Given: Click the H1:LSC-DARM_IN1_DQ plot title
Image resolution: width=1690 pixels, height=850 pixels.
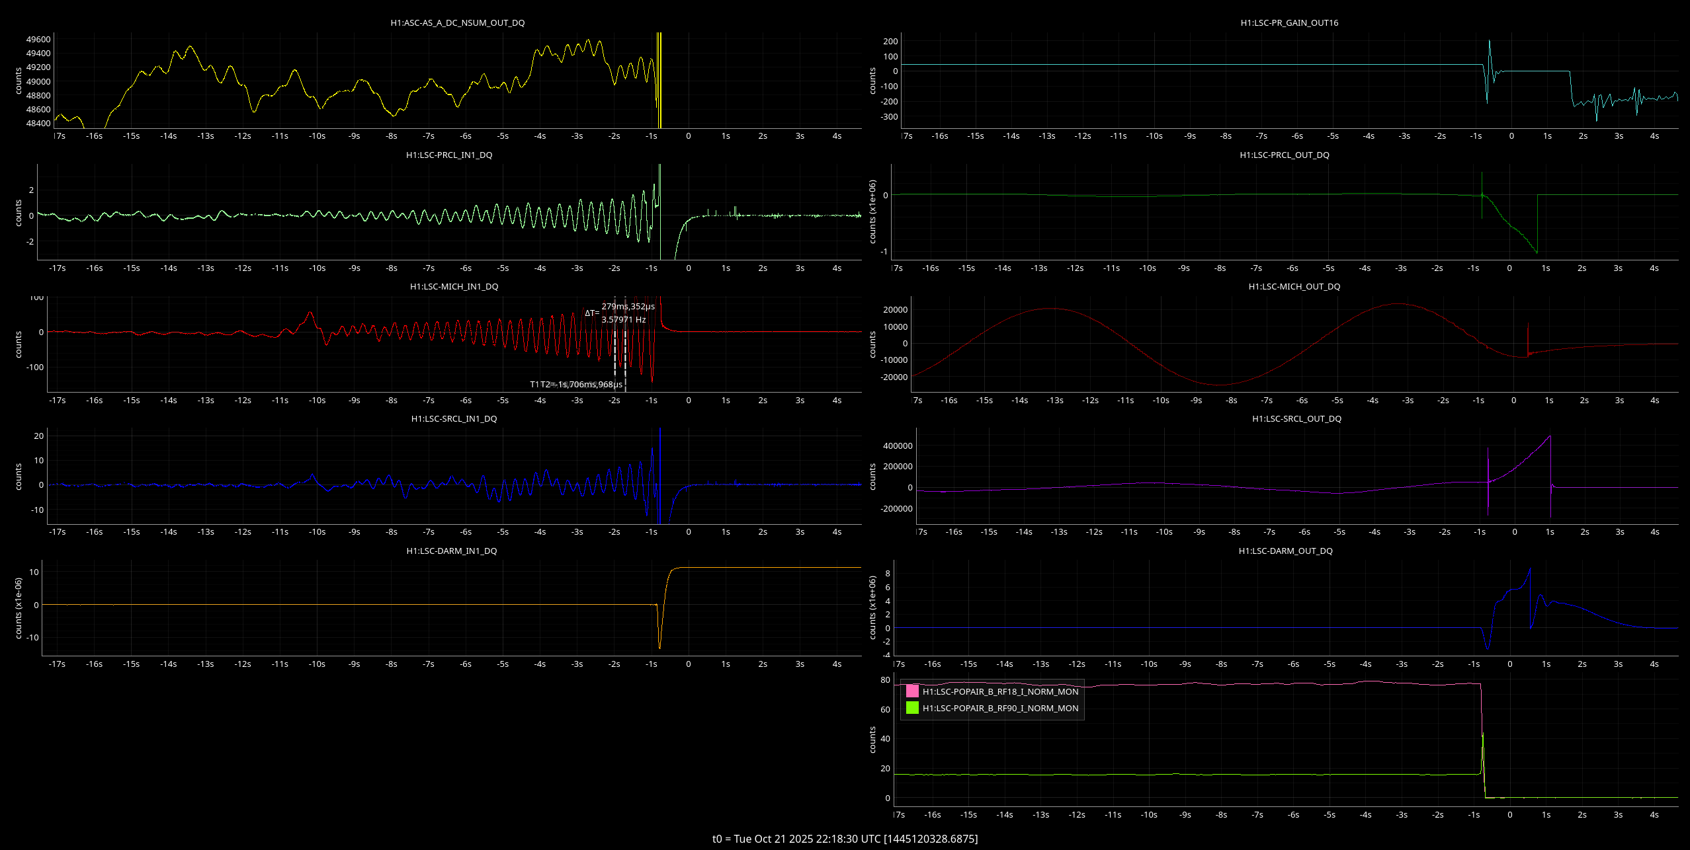Looking at the screenshot, I should 451,551.
